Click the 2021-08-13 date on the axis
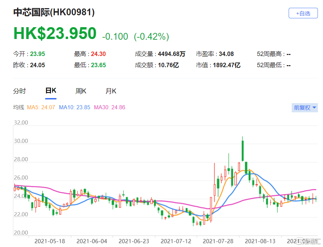Viewport: 323px width, 247px height. pyautogui.click(x=260, y=241)
